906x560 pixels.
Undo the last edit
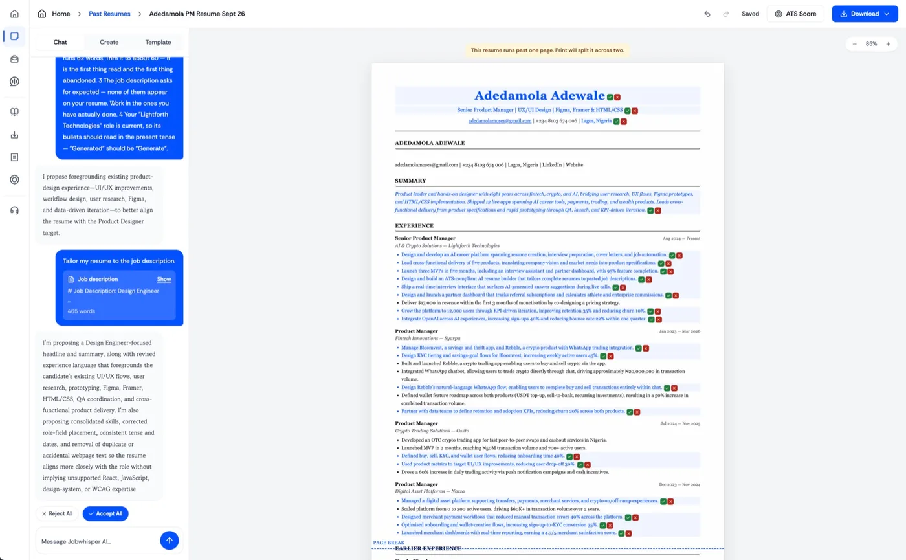707,14
